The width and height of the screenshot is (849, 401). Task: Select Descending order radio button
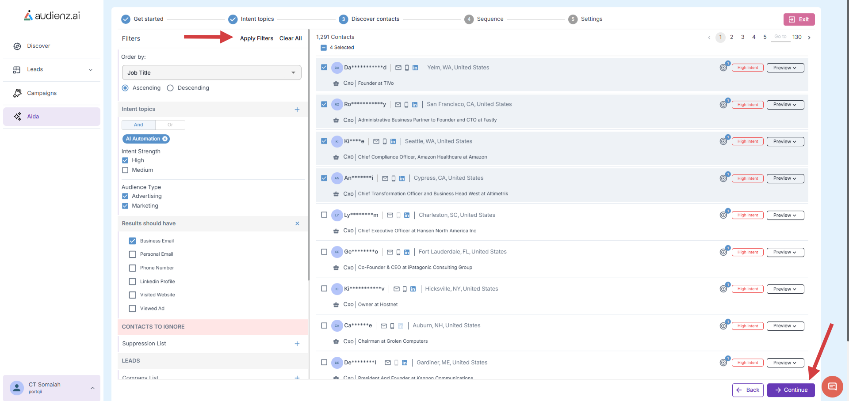[170, 88]
